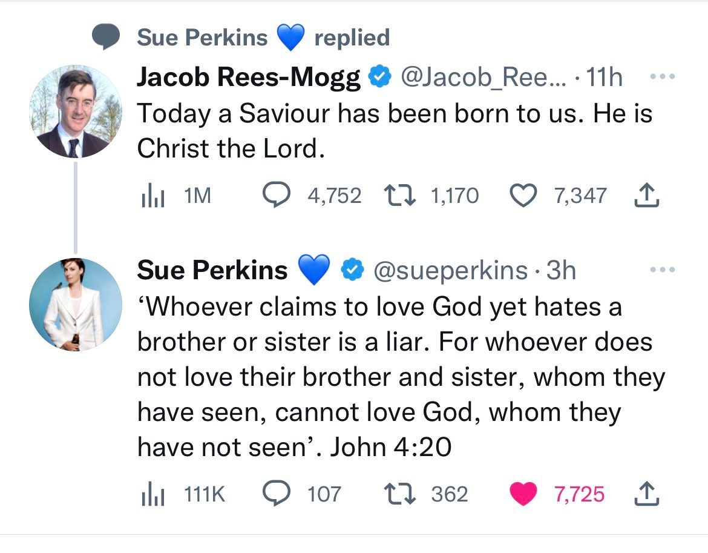This screenshot has width=708, height=553.
Task: Go to Jacob Rees-Mogg display name
Action: point(249,78)
